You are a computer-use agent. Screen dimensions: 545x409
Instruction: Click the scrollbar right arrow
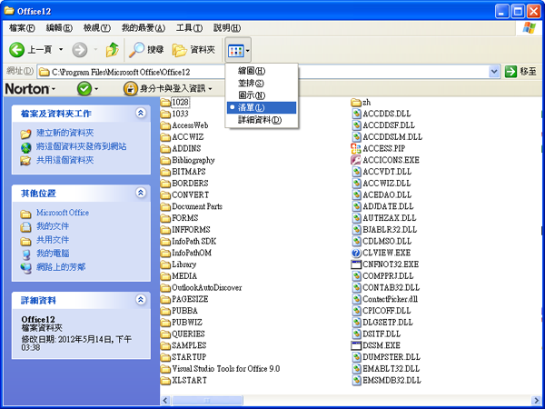[x=537, y=400]
